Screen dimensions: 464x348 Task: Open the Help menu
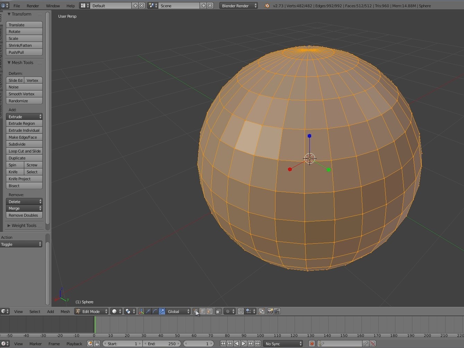(70, 6)
